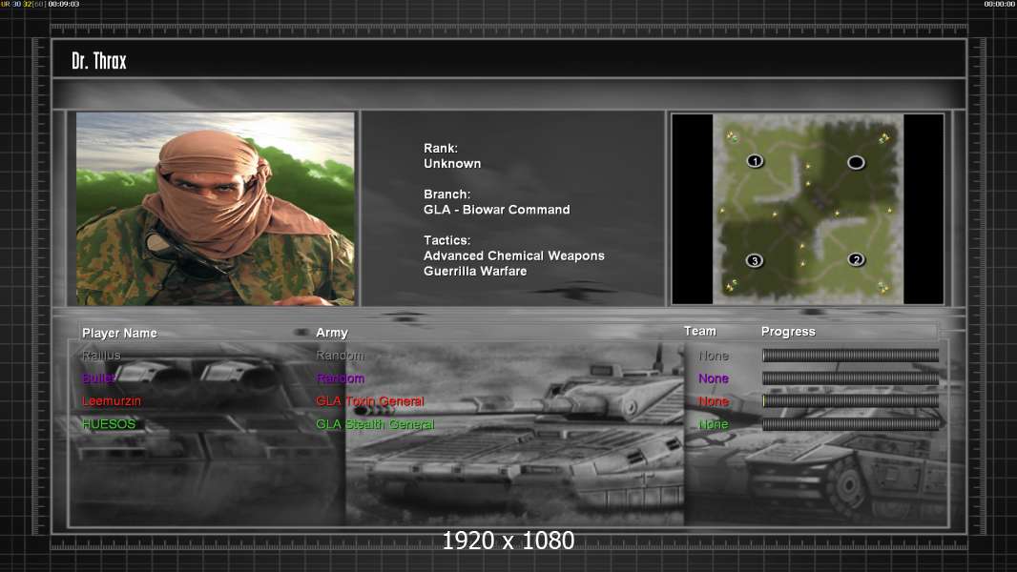
Task: Click the 00:09:03 timer readout
Action: click(64, 4)
